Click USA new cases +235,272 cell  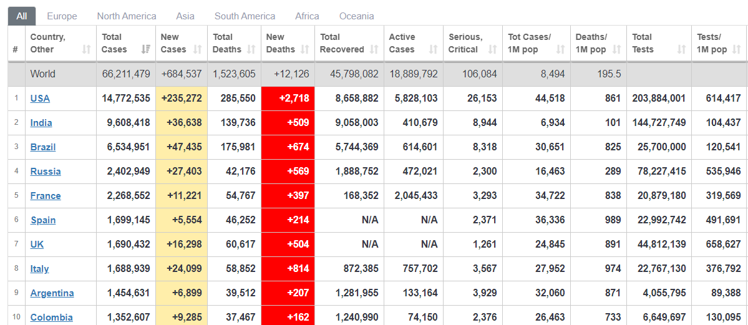(x=182, y=99)
